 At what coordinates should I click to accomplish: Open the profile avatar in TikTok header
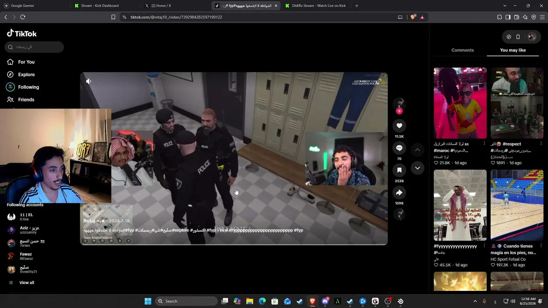coord(532,37)
